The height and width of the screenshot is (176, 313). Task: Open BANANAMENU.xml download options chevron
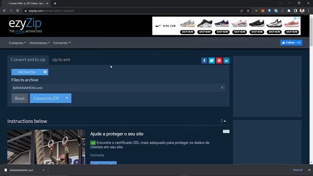44,170
